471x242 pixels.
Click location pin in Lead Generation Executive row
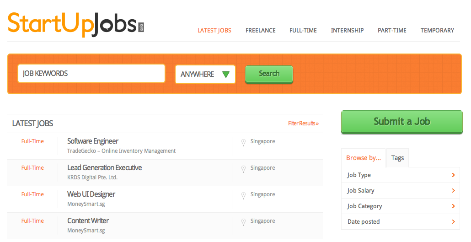coord(244,169)
